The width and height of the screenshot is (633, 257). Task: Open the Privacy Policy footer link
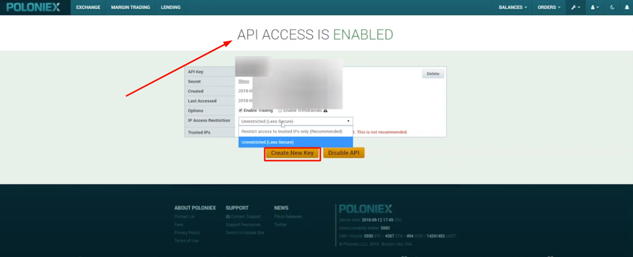click(x=187, y=233)
